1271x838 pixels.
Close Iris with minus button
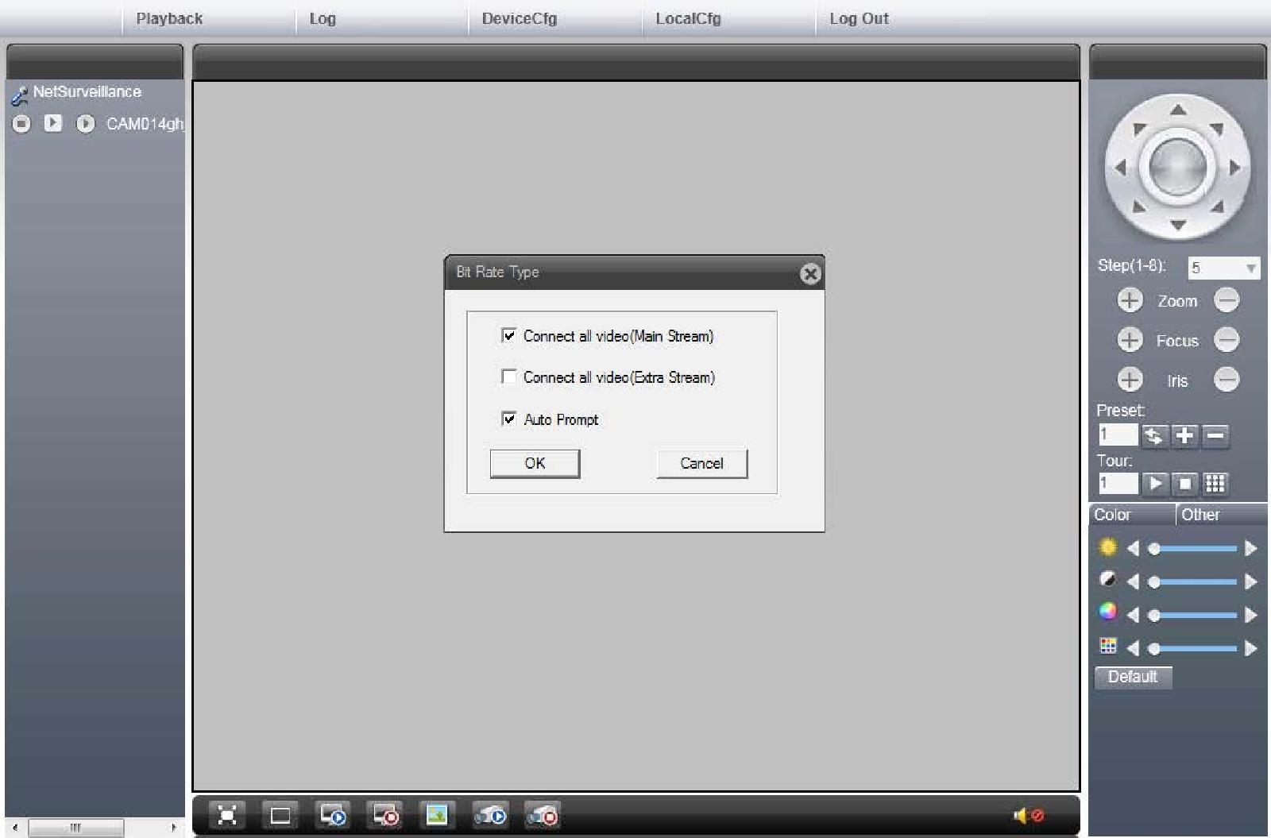click(1227, 380)
